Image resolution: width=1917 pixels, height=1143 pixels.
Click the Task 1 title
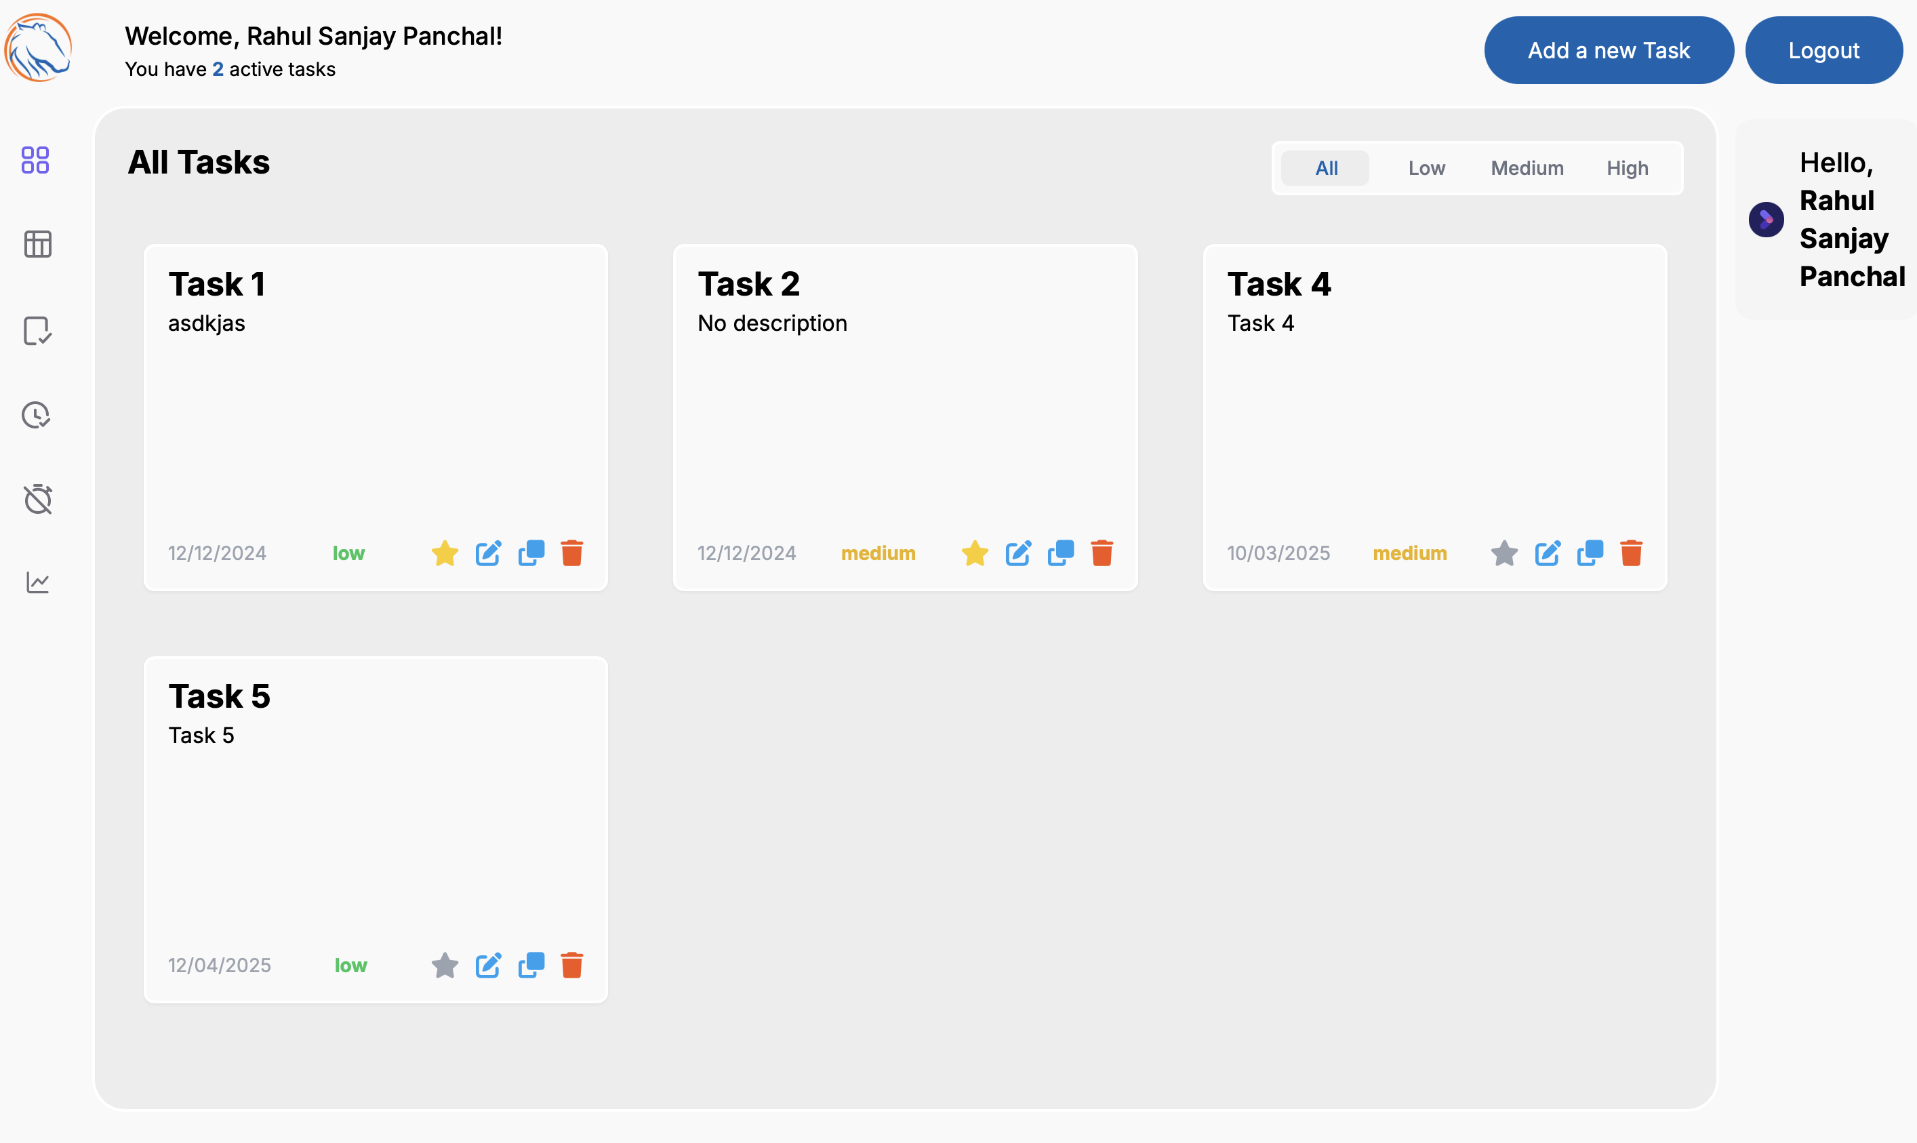(217, 284)
